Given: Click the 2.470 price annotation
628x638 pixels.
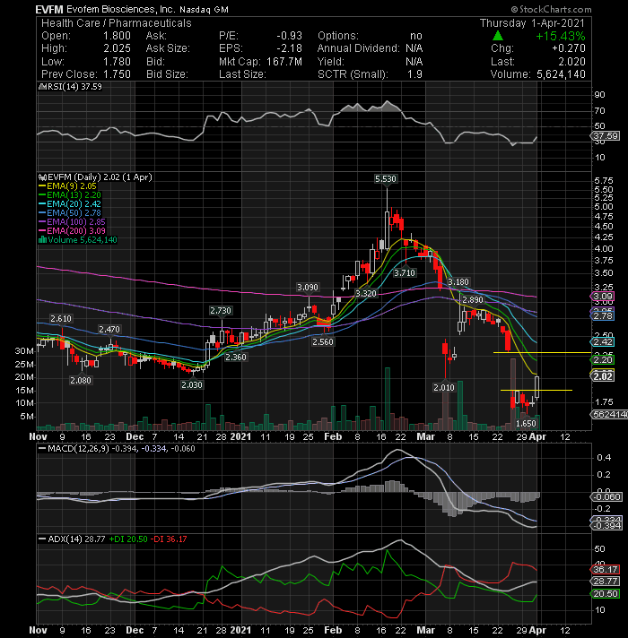Looking at the screenshot, I should [x=109, y=330].
